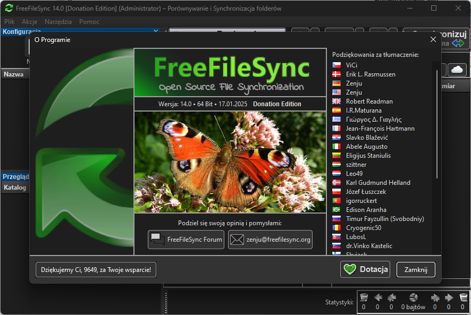Click the peacock butterfly image
The height and width of the screenshot is (315, 471).
click(230, 162)
